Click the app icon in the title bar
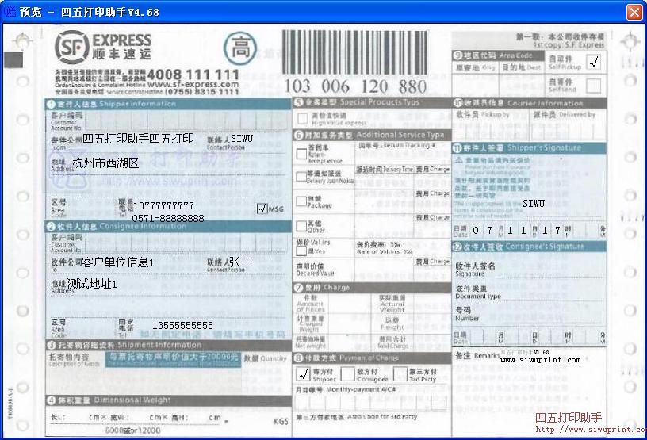 pos(11,11)
